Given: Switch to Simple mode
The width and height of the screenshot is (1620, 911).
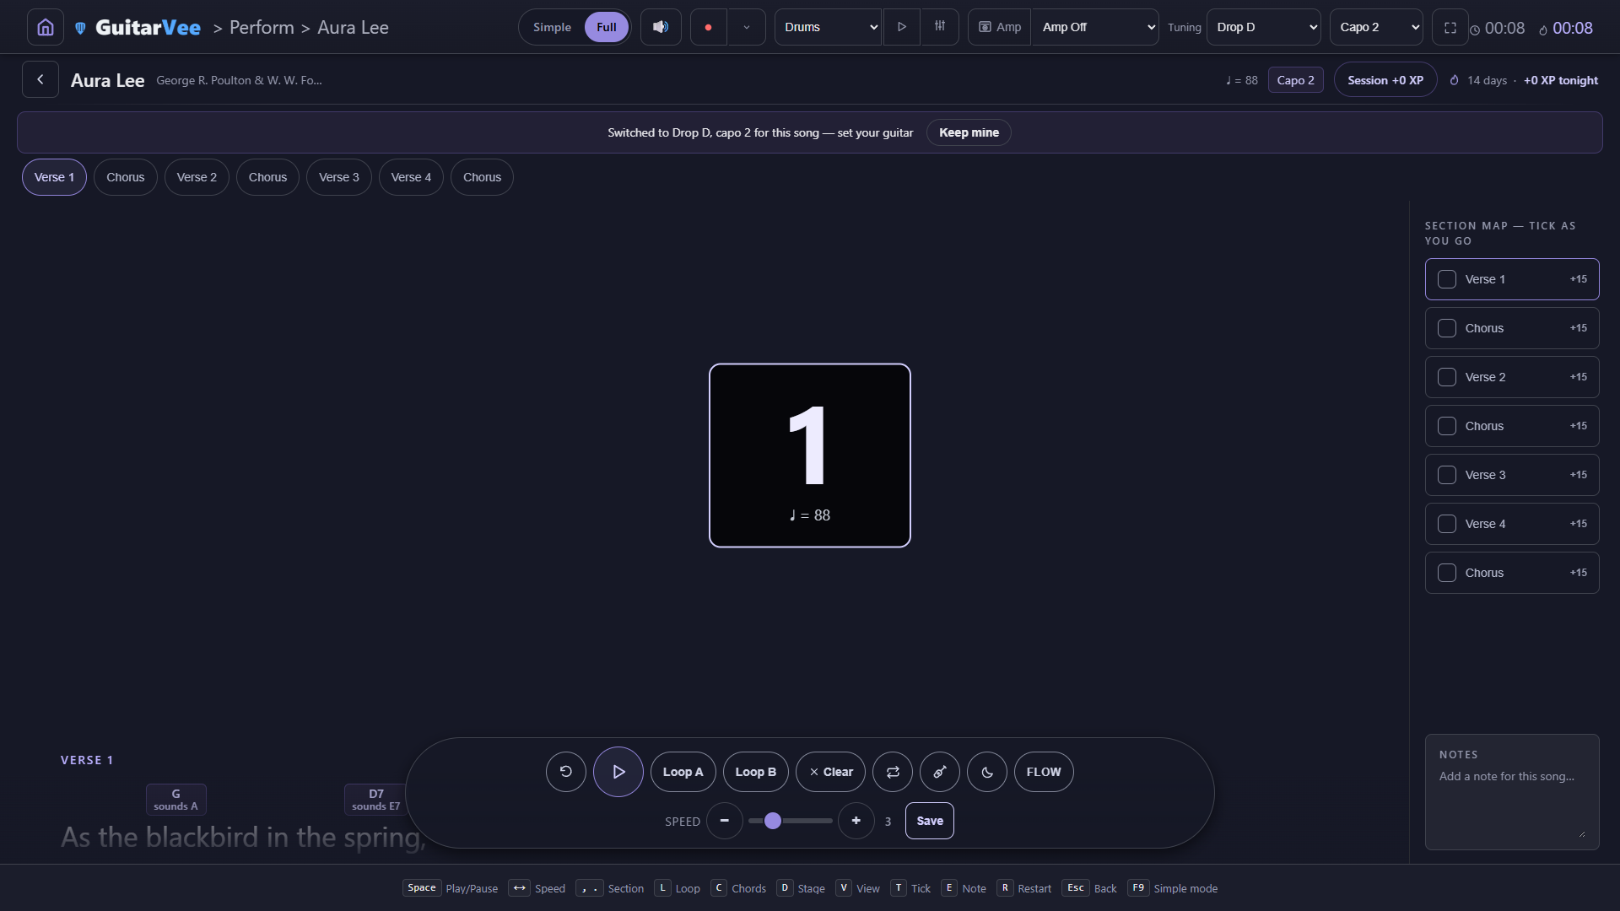Looking at the screenshot, I should click(552, 27).
